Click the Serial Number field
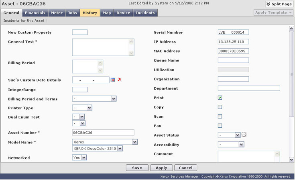Image resolution: width=295 pixels, height=180 pixels. pyautogui.click(x=233, y=32)
